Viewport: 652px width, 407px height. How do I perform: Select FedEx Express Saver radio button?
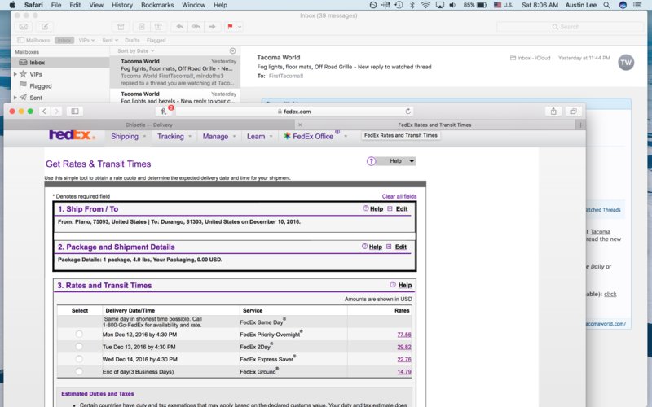pyautogui.click(x=79, y=359)
